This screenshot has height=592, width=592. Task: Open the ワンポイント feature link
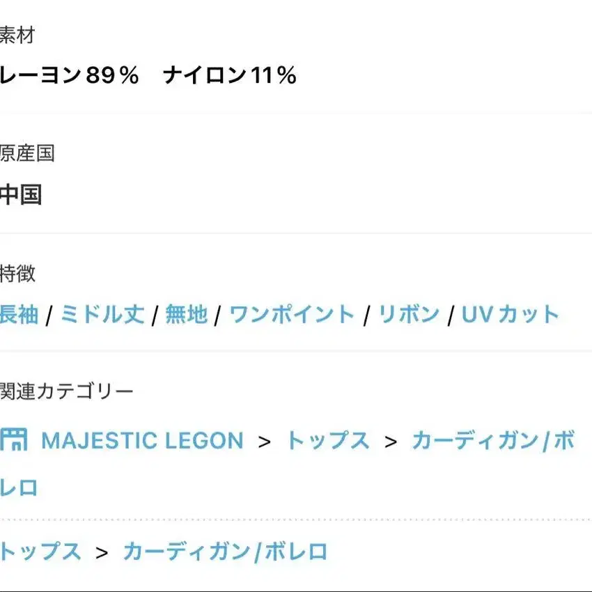(292, 315)
